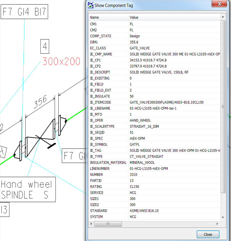Select the CM1 row
The height and width of the screenshot is (241, 231).
tap(154, 24)
